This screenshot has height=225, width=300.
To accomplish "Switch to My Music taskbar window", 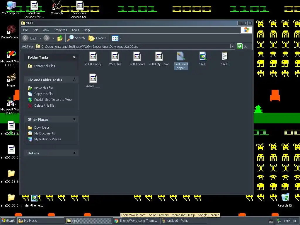I will point(40,221).
